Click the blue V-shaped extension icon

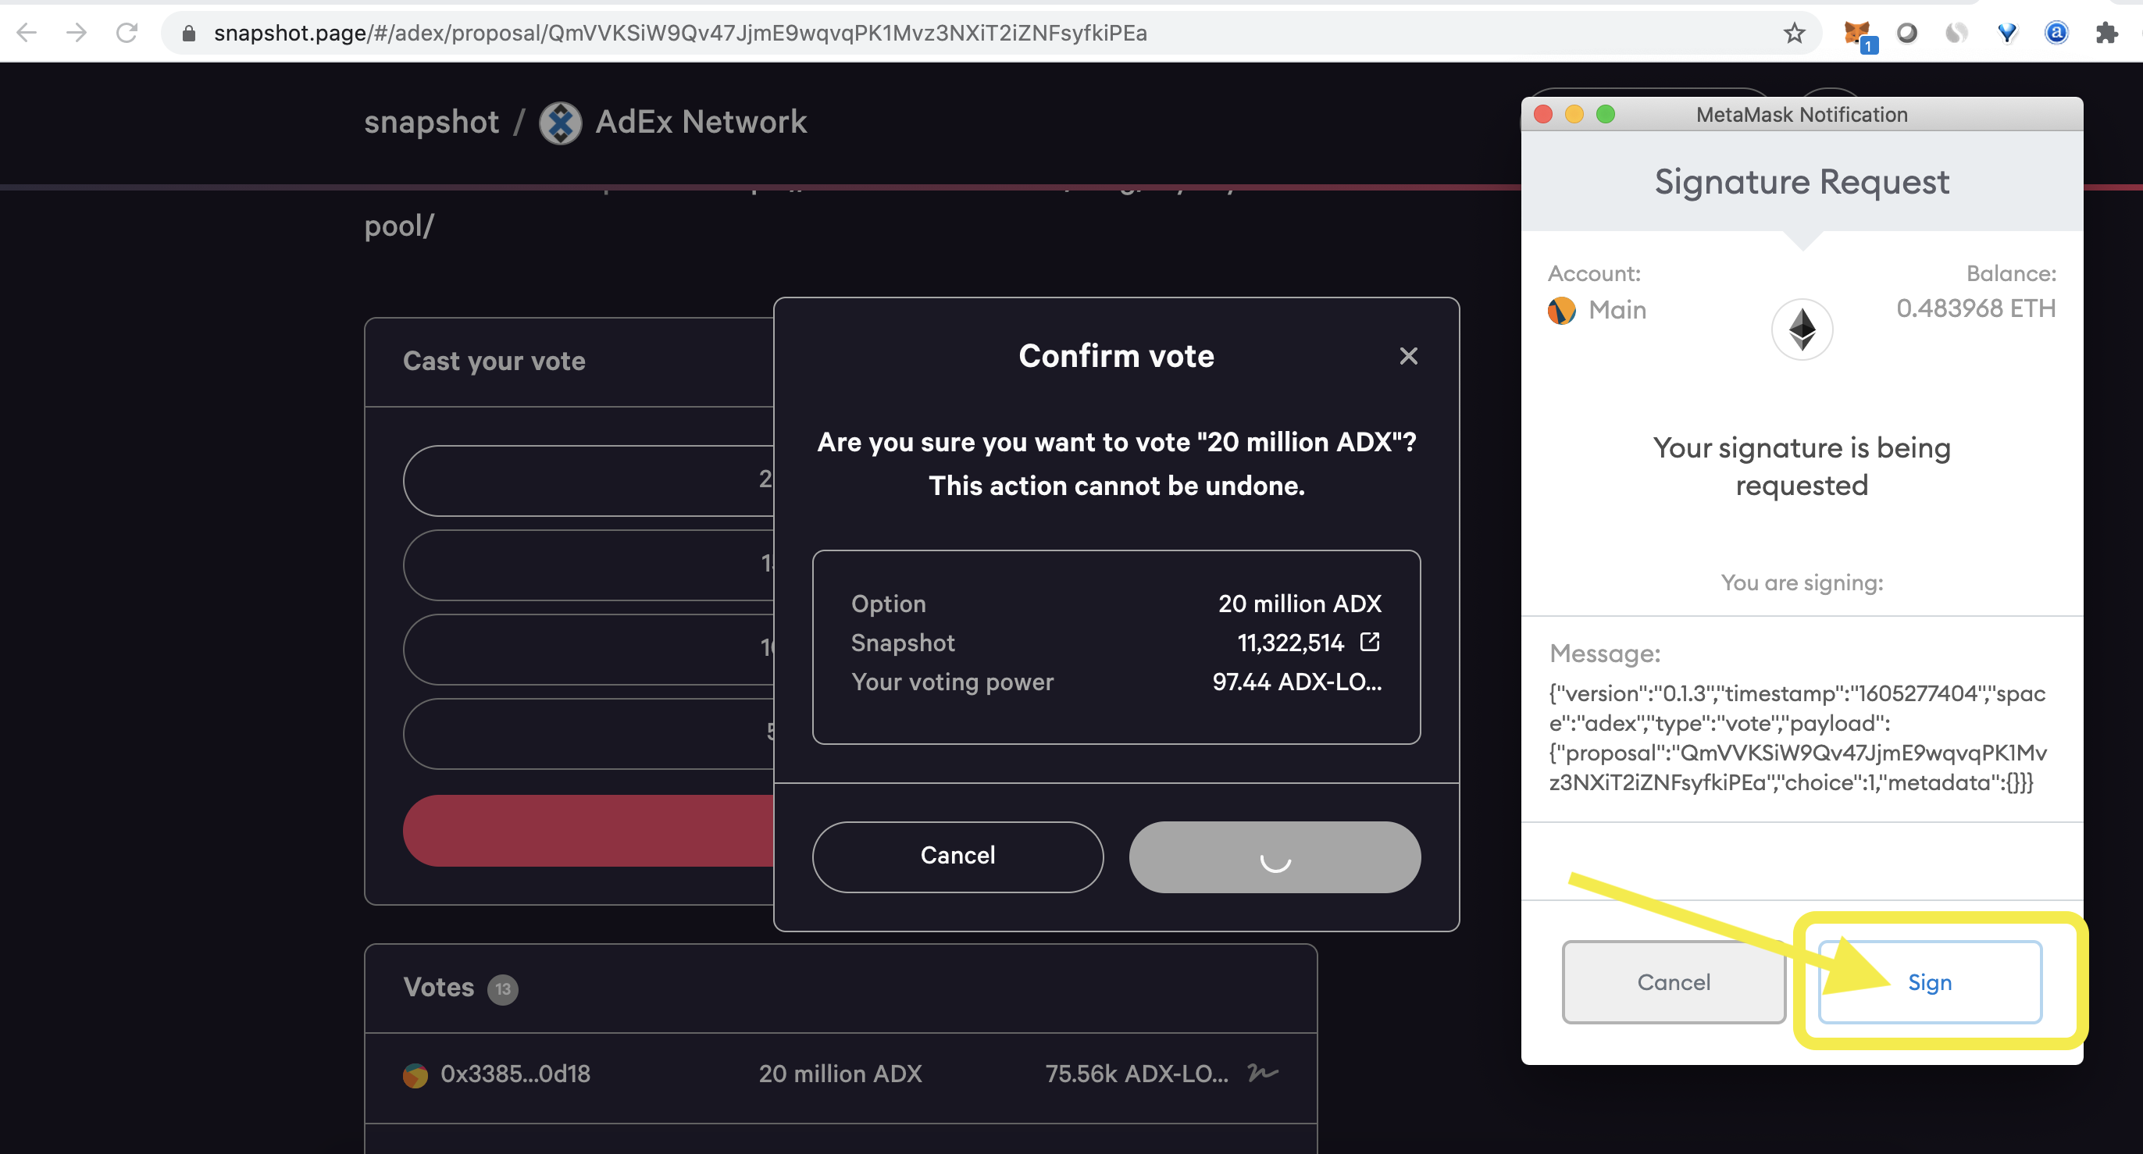[2006, 33]
